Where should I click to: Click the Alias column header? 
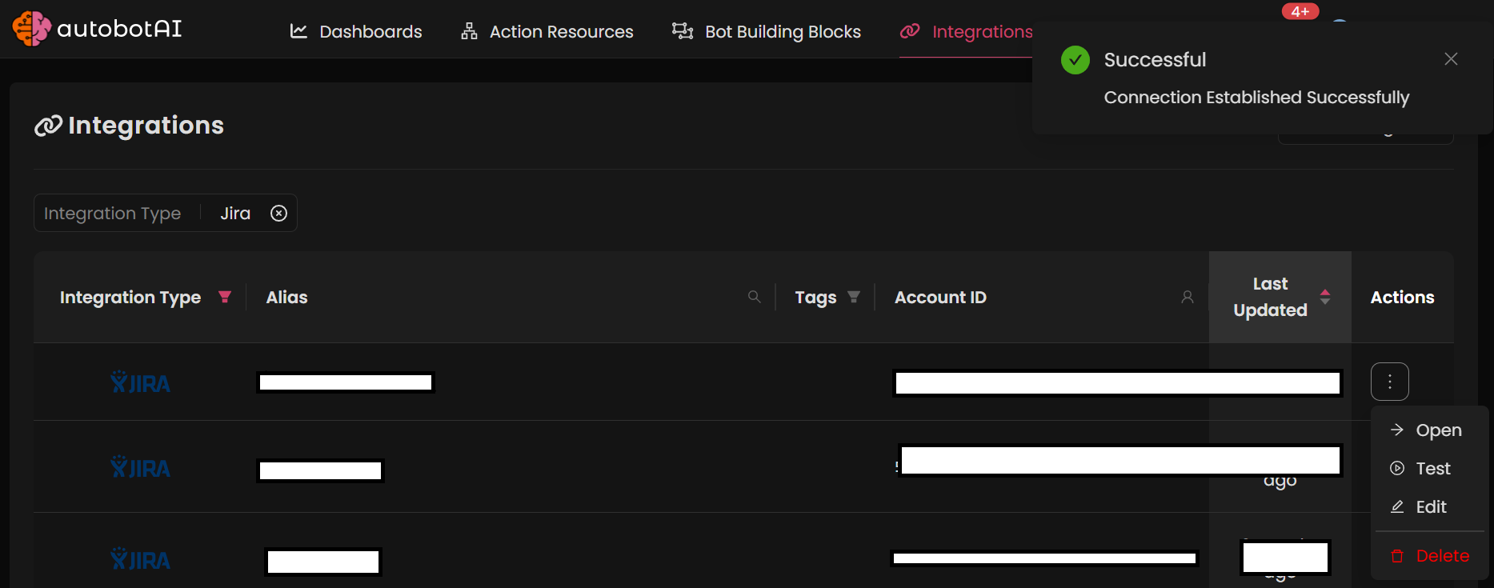coord(286,298)
